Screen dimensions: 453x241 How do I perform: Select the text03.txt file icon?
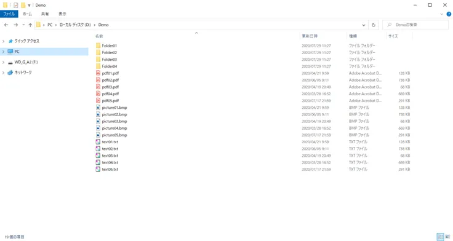(x=98, y=156)
